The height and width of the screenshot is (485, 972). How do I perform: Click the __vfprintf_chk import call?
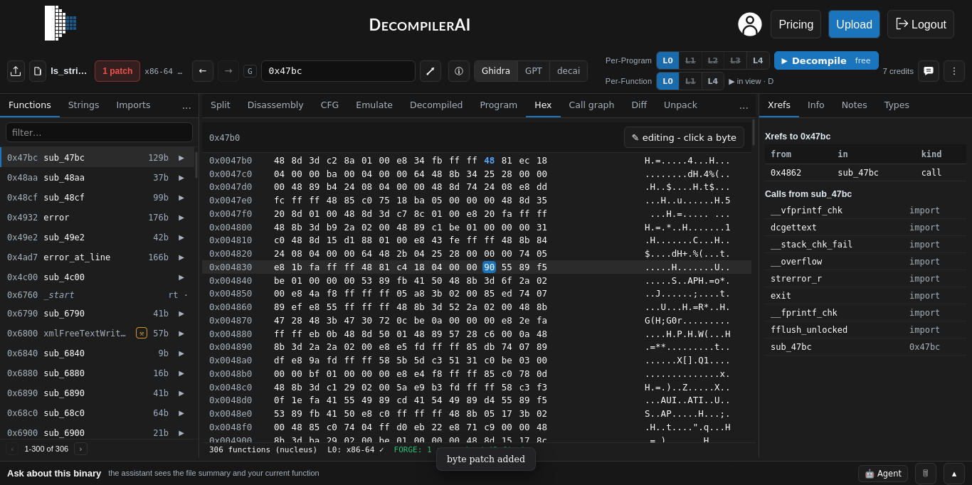[x=806, y=210]
